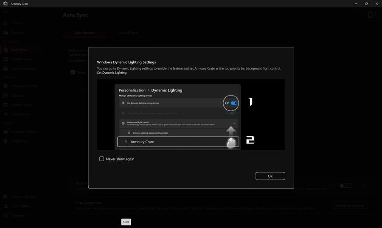Switch to the Aura Effects tab
382x228 pixels.
coord(128,33)
